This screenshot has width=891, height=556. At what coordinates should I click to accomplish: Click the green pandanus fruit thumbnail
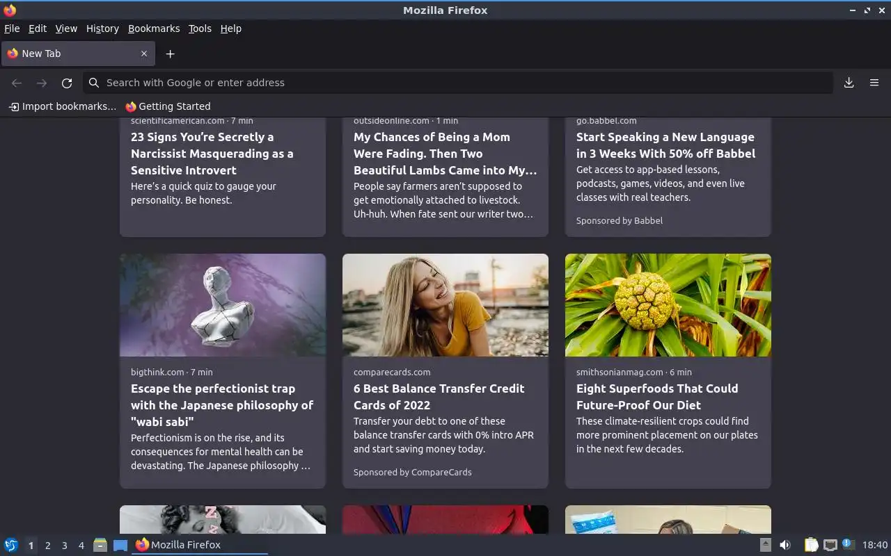tap(668, 305)
